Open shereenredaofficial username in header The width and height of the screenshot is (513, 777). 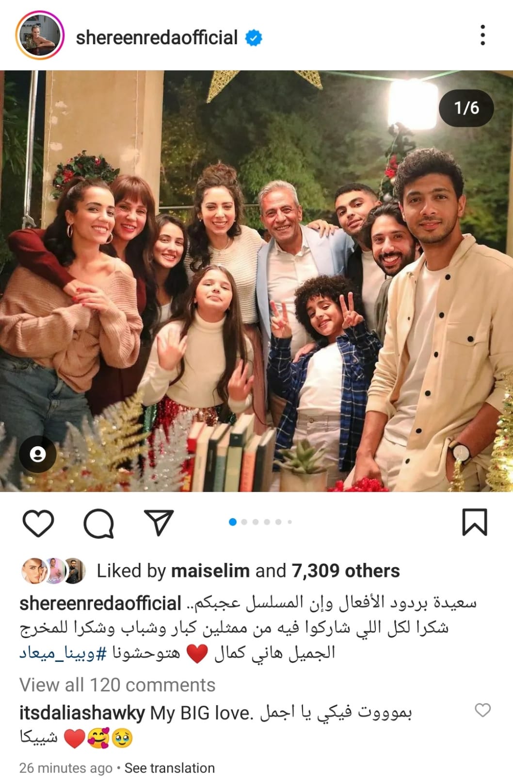coord(157,37)
